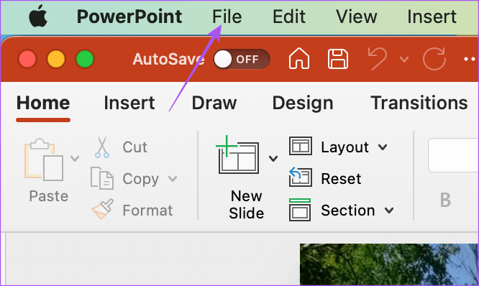The height and width of the screenshot is (286, 479).
Task: Click the New Slide text label
Action: click(x=246, y=205)
